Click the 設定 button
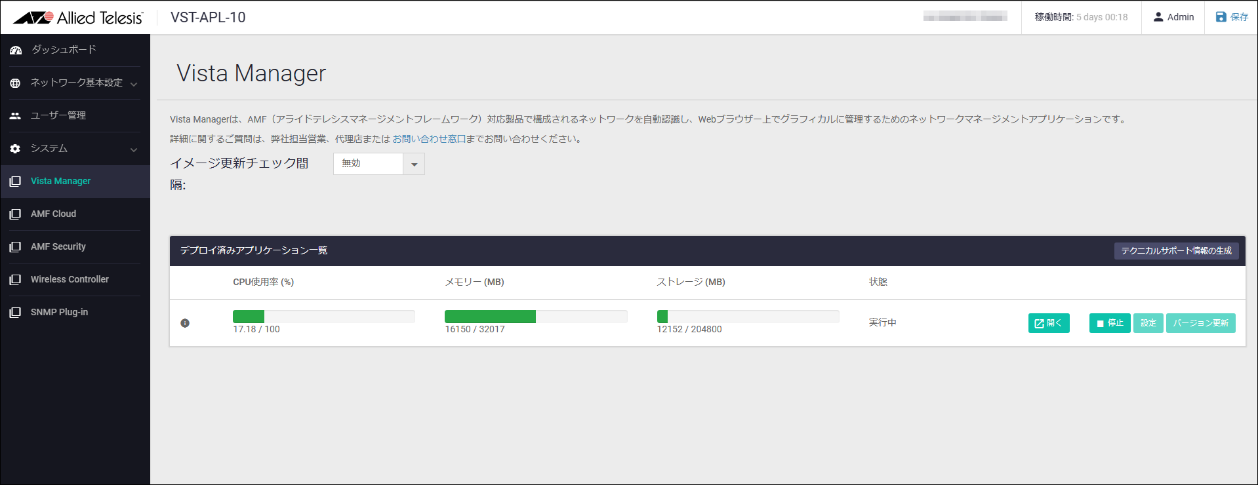This screenshot has width=1258, height=485. [1148, 323]
